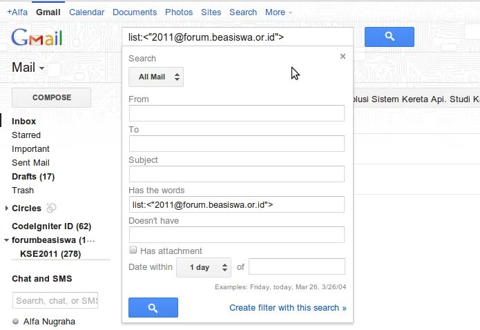Click Create filter with this search link
Image resolution: width=480 pixels, height=330 pixels.
288,308
